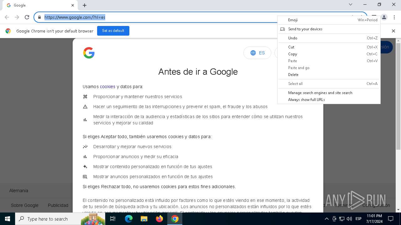Image resolution: width=401 pixels, height=225 pixels.
Task: Select Copy in context menu
Action: (329, 54)
